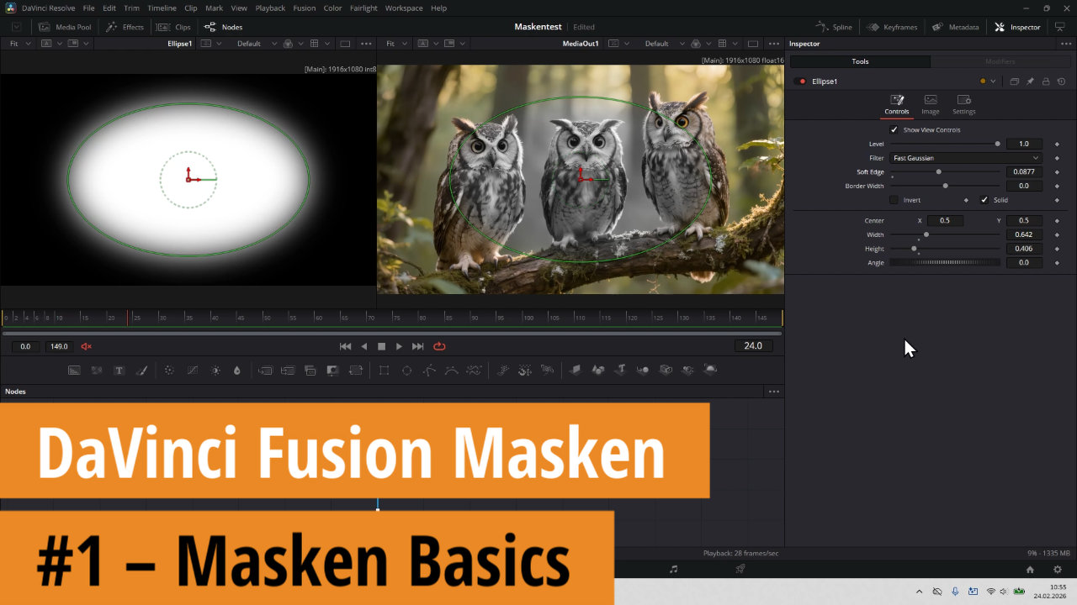This screenshot has height=605, width=1077.
Task: Click the Soft Edge slider handle
Action: [x=938, y=172]
